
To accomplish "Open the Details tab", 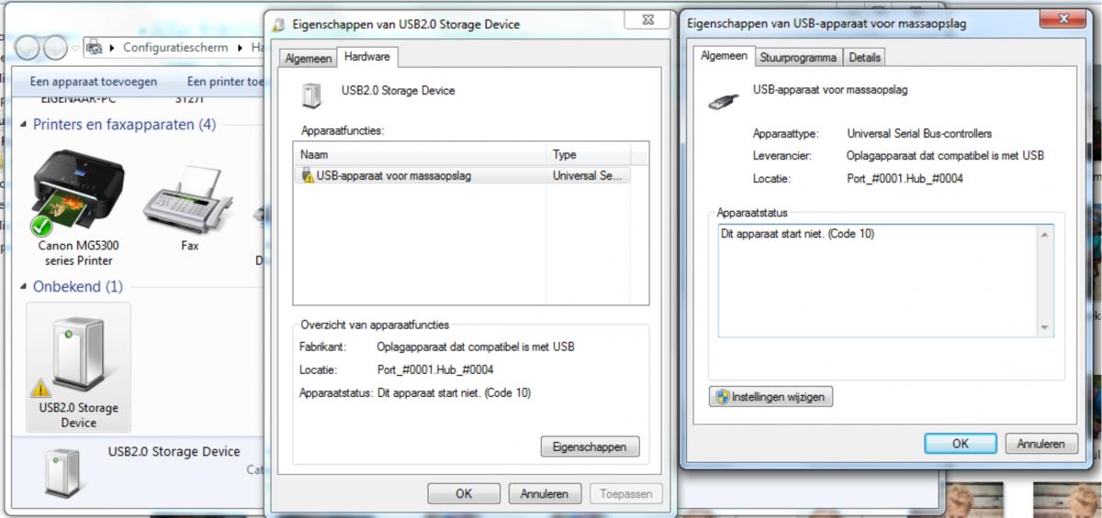I will (x=864, y=58).
